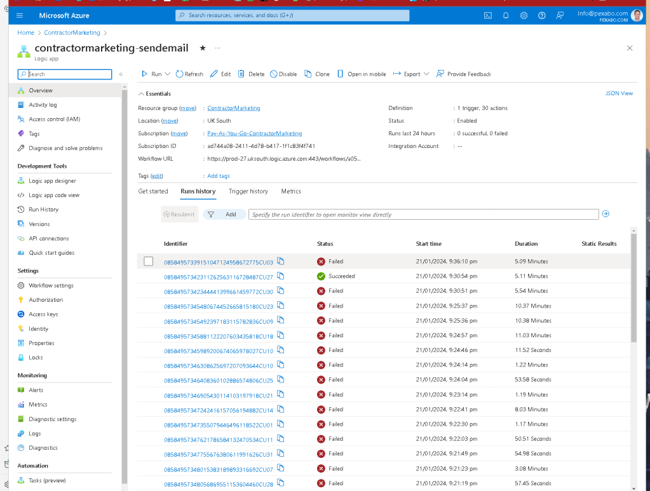Screen dimensions: 650x491
Task: Copy identifier of run ending CU21
Action: coord(281,394)
